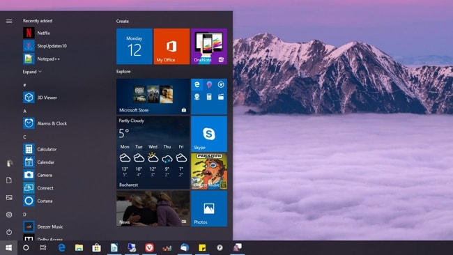Image resolution: width=453 pixels, height=255 pixels.
Task: Open the Vivaldi browser on the taskbar
Action: click(x=149, y=248)
